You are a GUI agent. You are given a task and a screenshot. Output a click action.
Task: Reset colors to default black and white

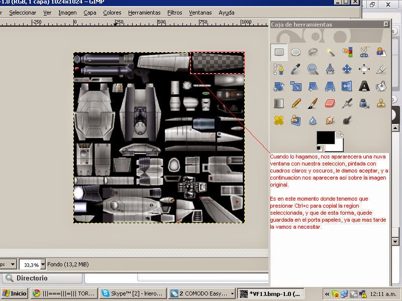320,148
